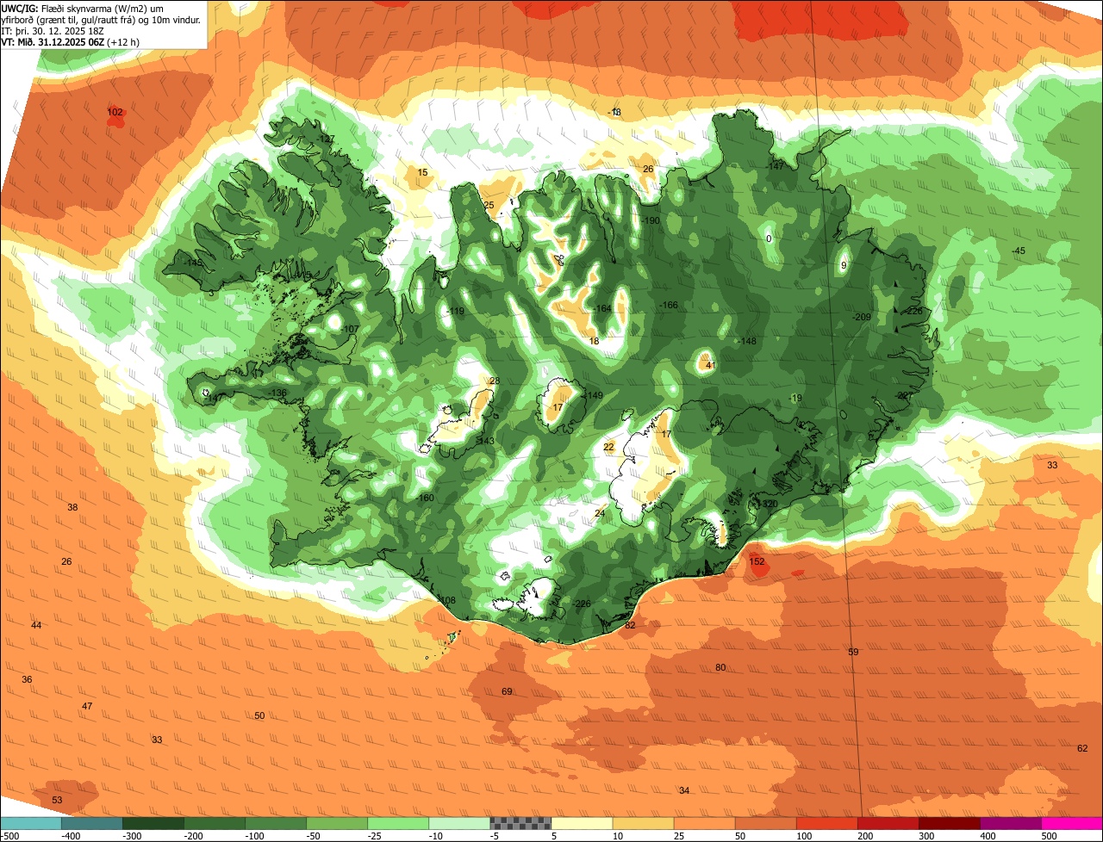Click the map value 47

pos(87,707)
